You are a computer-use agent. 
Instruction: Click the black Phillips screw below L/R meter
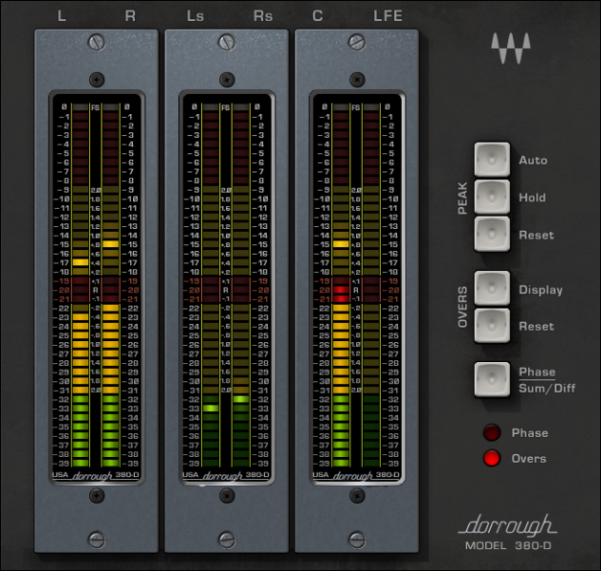97,495
